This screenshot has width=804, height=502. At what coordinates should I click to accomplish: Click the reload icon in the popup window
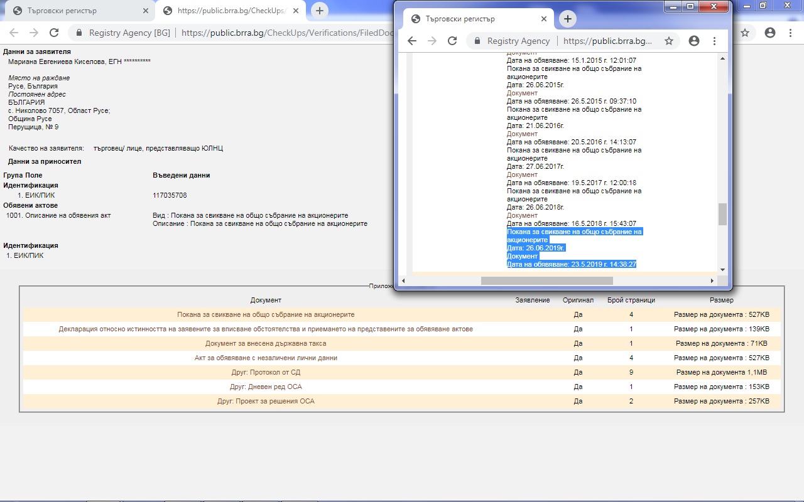(x=452, y=41)
